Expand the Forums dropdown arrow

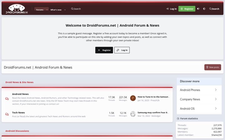coord(47,10)
